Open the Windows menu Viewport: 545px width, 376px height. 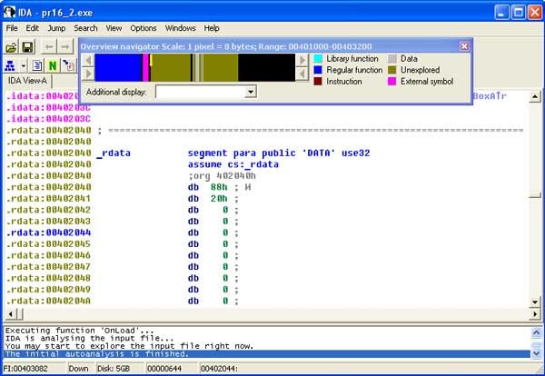(x=181, y=28)
